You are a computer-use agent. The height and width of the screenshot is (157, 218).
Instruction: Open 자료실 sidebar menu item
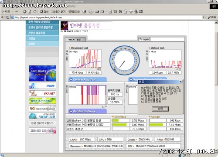(x=42, y=38)
